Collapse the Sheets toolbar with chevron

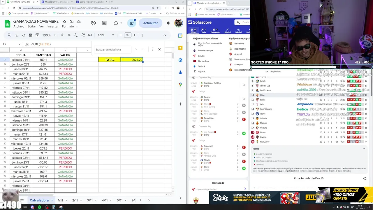(x=164, y=35)
